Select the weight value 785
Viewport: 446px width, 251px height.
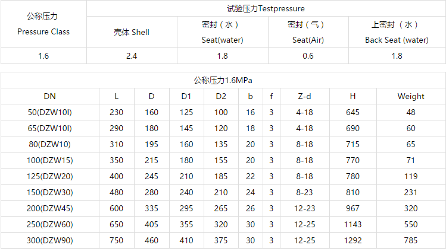click(x=411, y=240)
